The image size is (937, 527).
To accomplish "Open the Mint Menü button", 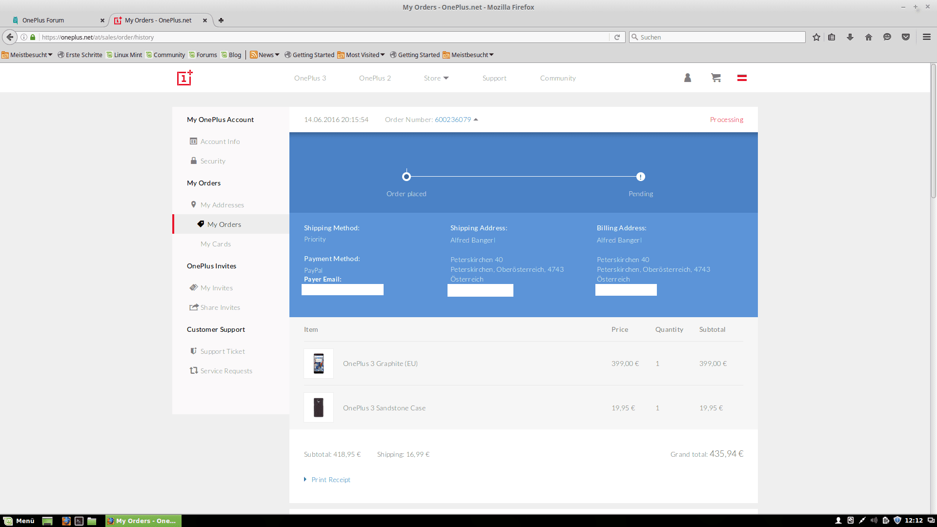I will (19, 521).
